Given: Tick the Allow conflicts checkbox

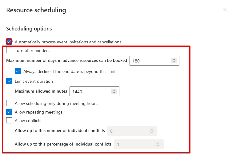Looking at the screenshot, I should tap(9, 121).
